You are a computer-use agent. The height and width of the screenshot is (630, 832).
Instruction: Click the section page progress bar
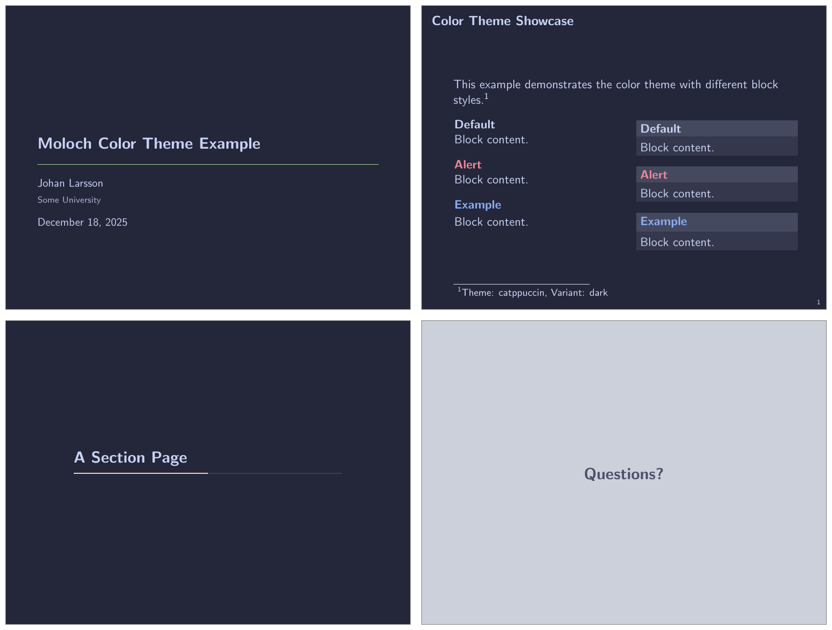coord(207,473)
